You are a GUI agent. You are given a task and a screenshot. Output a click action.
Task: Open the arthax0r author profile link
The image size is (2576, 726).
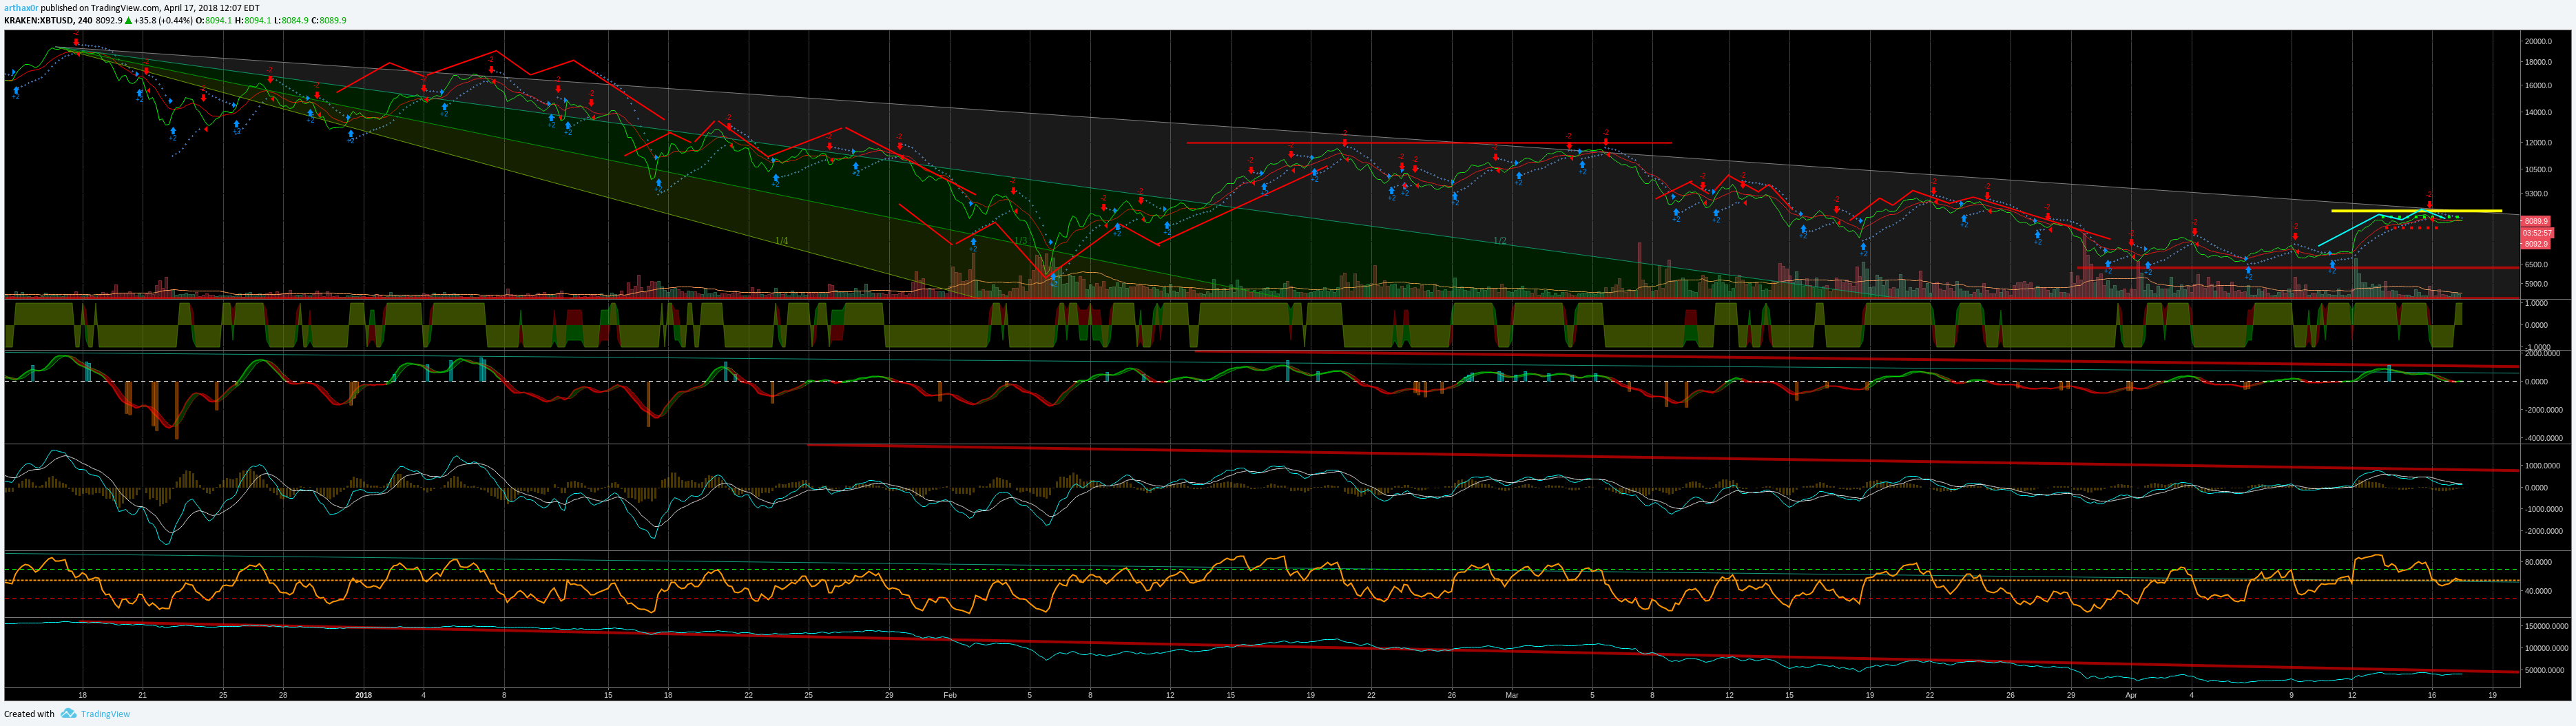click(x=21, y=8)
